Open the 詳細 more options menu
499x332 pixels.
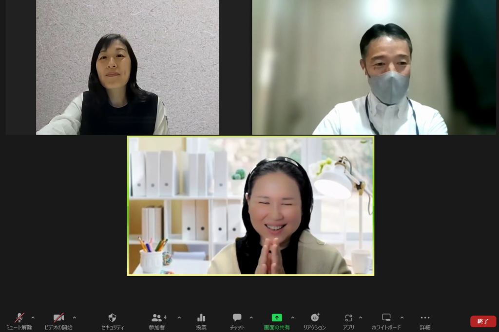425,318
